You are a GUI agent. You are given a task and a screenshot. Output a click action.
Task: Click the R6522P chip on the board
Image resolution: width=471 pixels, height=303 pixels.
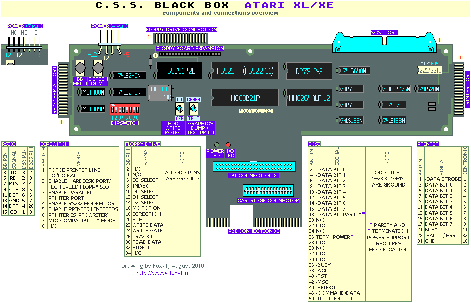pos(245,71)
